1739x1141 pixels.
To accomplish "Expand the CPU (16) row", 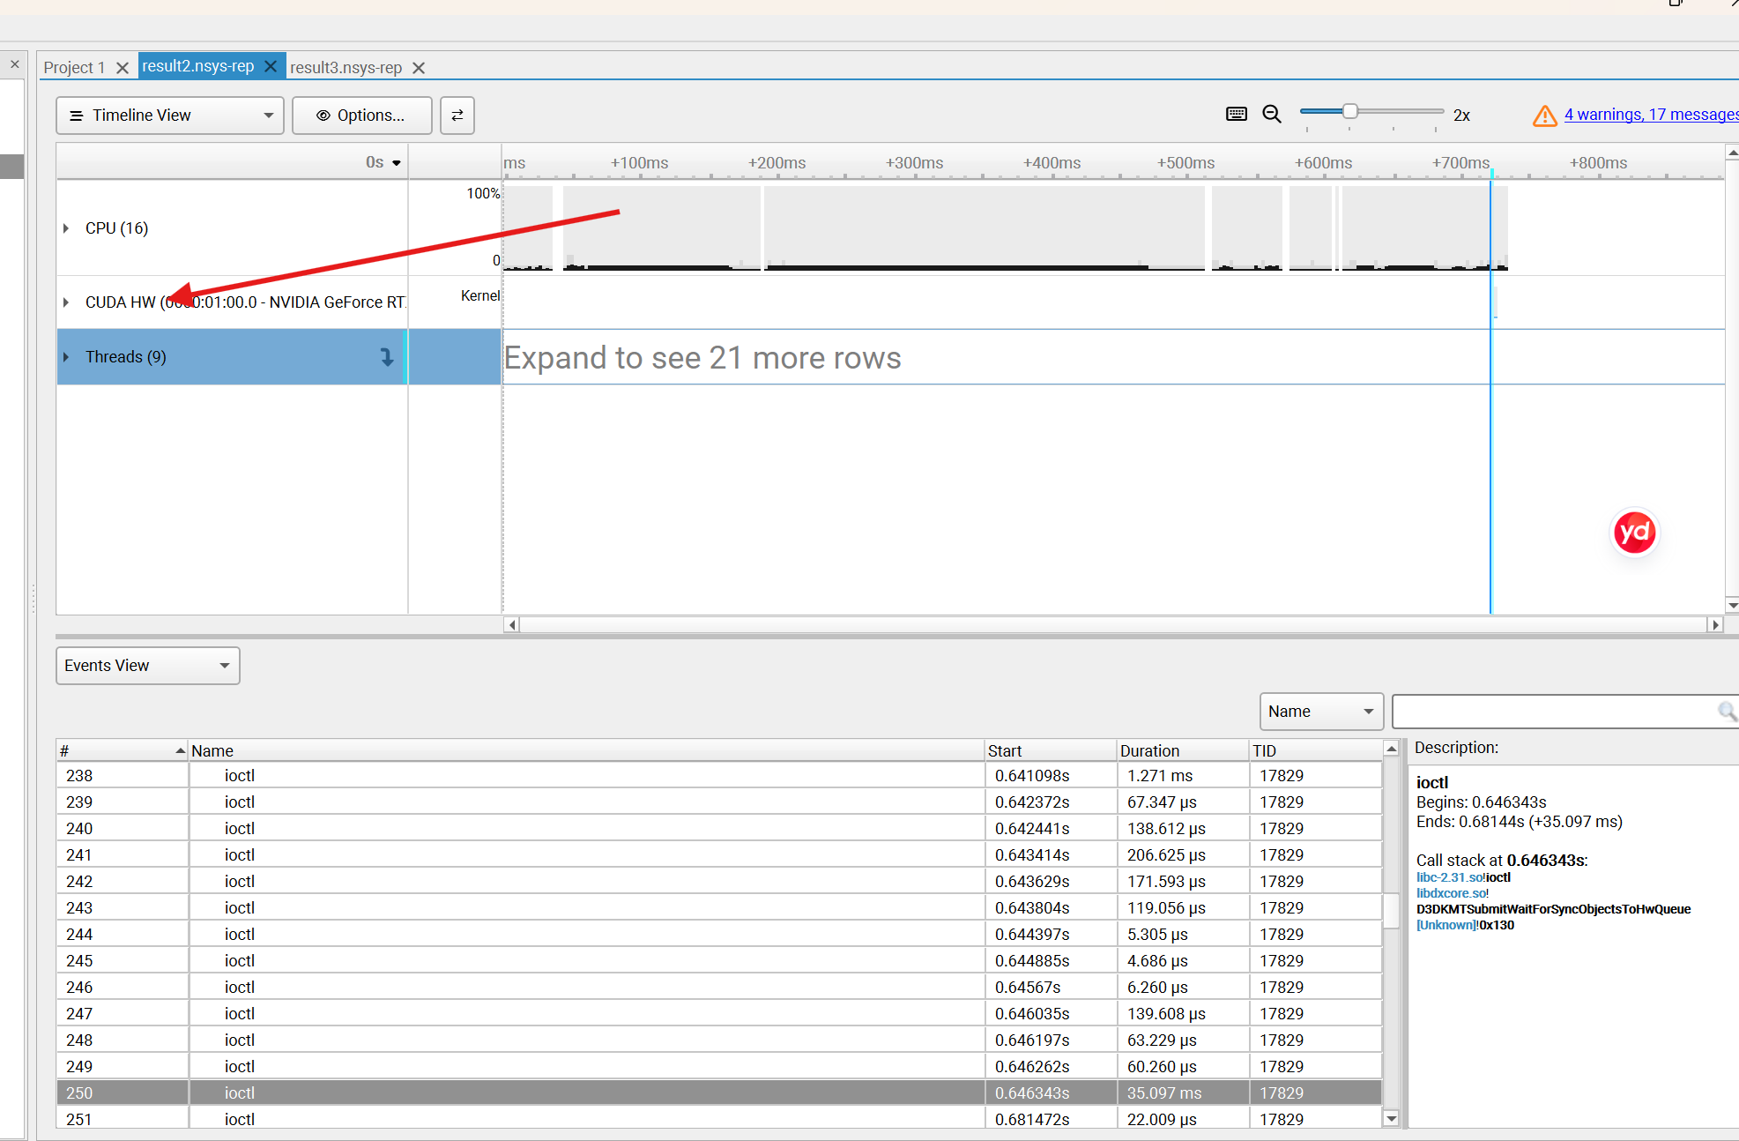I will tap(66, 228).
